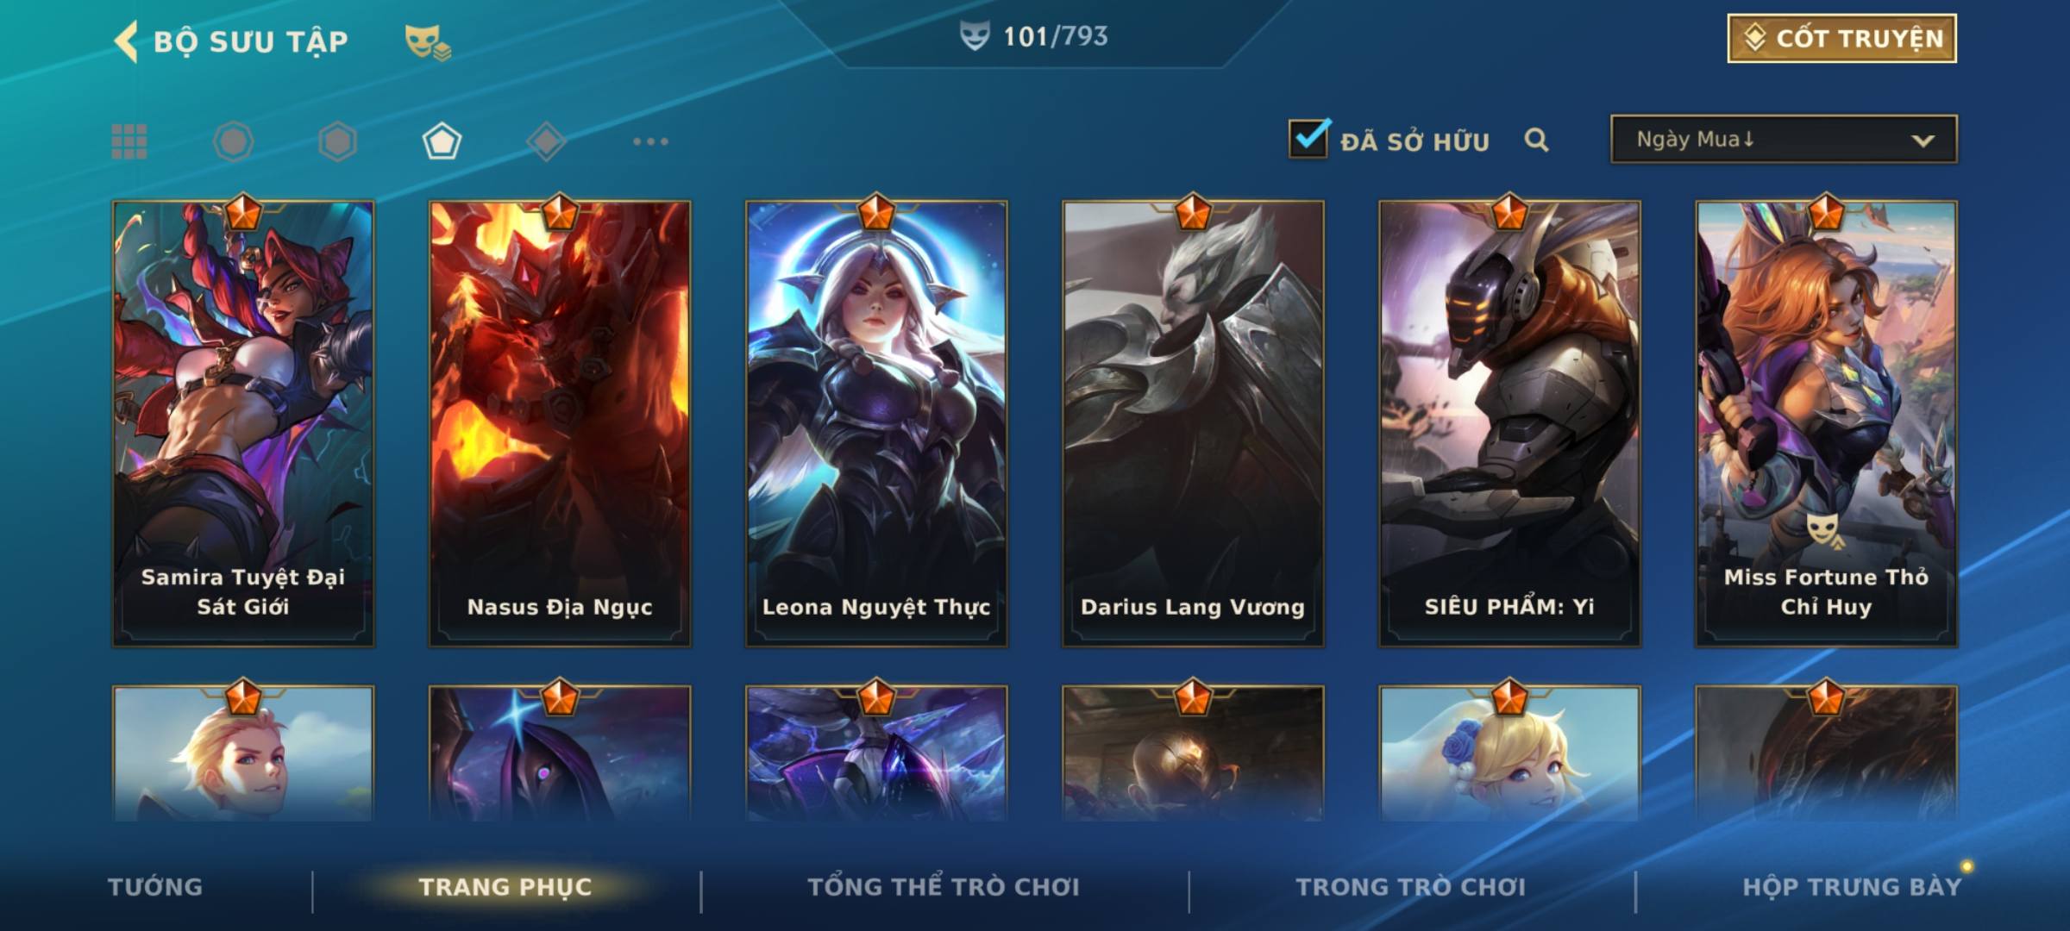The image size is (2070, 931).
Task: Open Samira Tuyệt Đại Sát Giới skin
Action: [243, 423]
